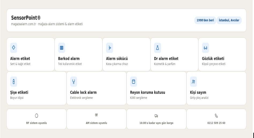Click "Tek kullanımlık etiket" subtitle
Image resolution: width=254 pixels, height=138 pixels.
(x=70, y=64)
